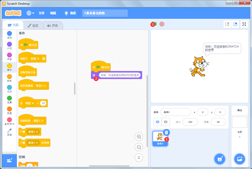
Task: Open the 响度 loudness dropdown
Action: click(30, 103)
